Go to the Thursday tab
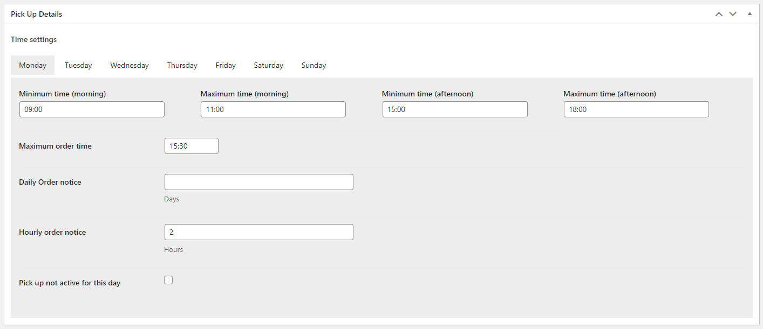Image resolution: width=763 pixels, height=329 pixels. (182, 65)
